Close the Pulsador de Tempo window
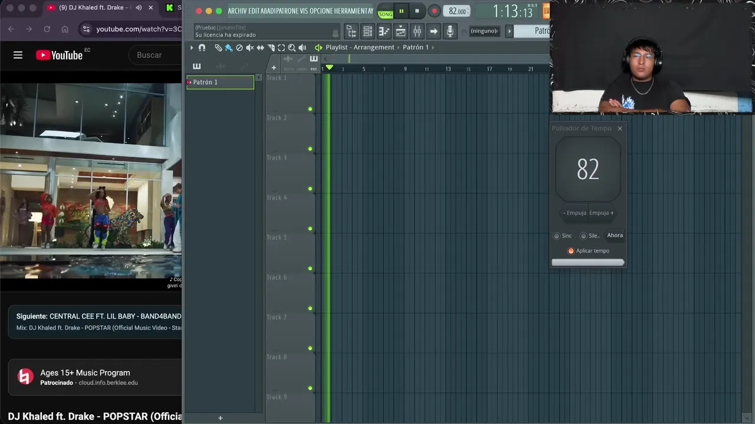The image size is (755, 424). click(619, 128)
